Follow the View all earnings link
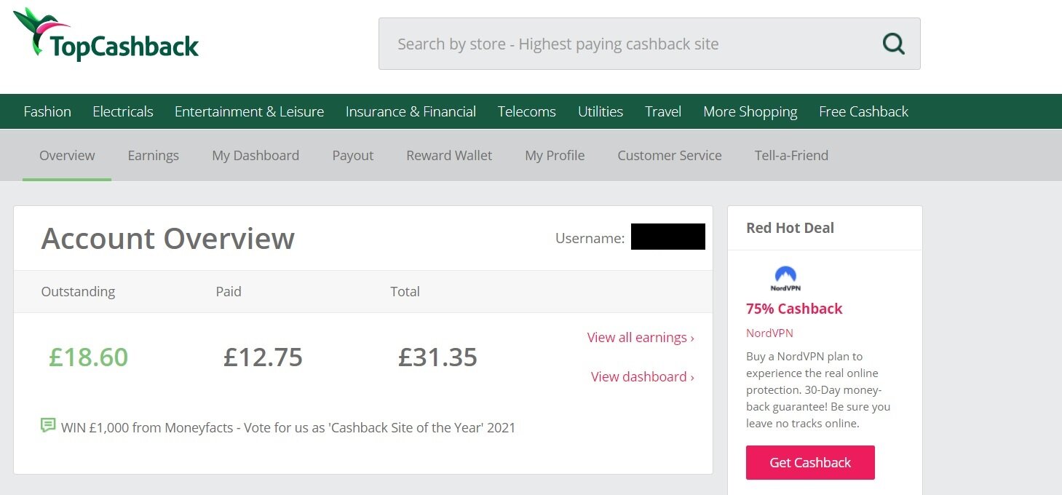 (x=641, y=337)
